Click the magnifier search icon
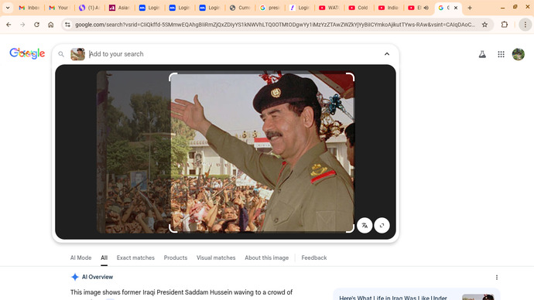 click(x=61, y=54)
